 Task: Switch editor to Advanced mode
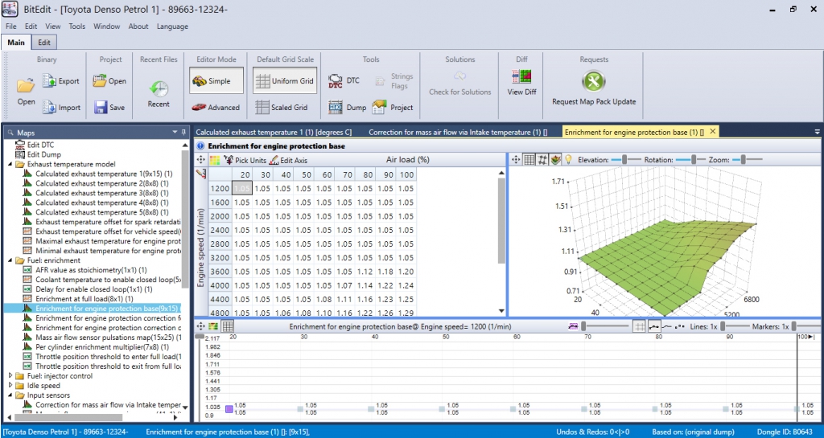(216, 107)
